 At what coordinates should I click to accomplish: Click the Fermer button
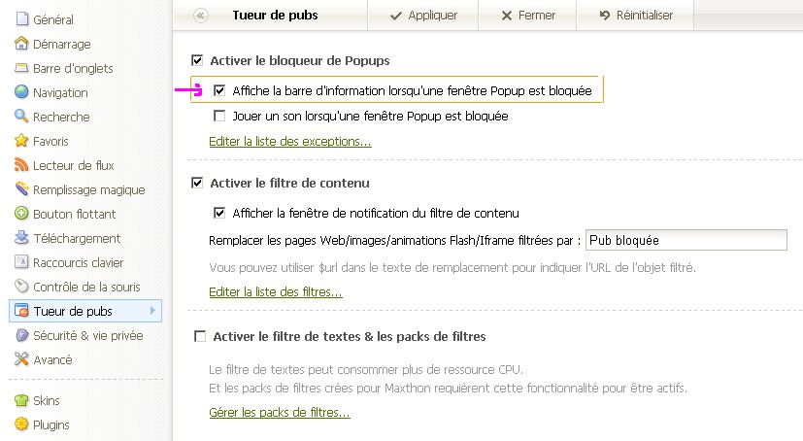[527, 16]
